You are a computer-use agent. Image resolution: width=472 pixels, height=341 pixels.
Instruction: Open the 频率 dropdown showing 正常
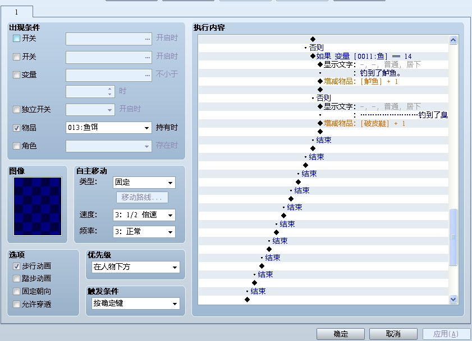click(144, 232)
